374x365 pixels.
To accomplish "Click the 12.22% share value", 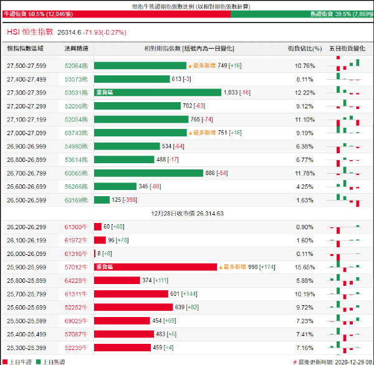I will coord(305,93).
